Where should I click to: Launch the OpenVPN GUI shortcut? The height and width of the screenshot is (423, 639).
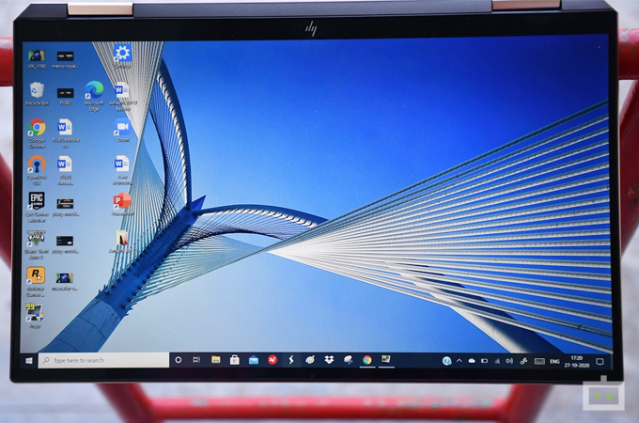pos(37,170)
